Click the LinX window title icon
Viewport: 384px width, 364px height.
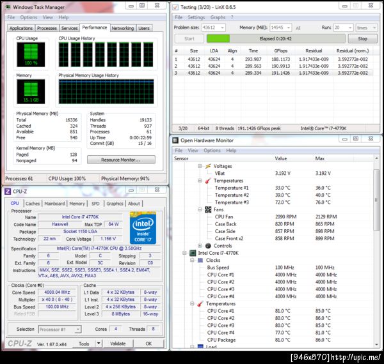pyautogui.click(x=175, y=6)
